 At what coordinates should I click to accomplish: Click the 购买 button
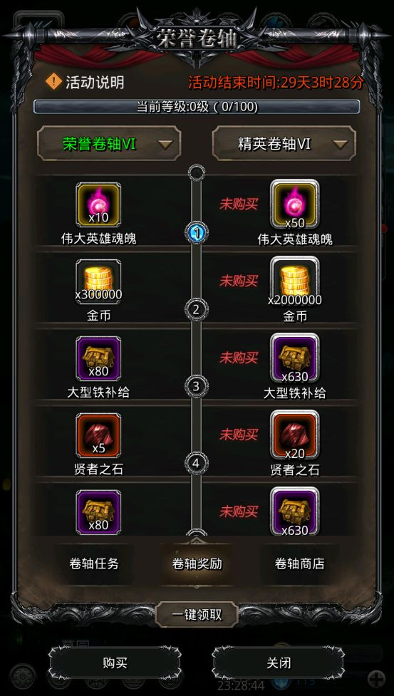point(115,663)
